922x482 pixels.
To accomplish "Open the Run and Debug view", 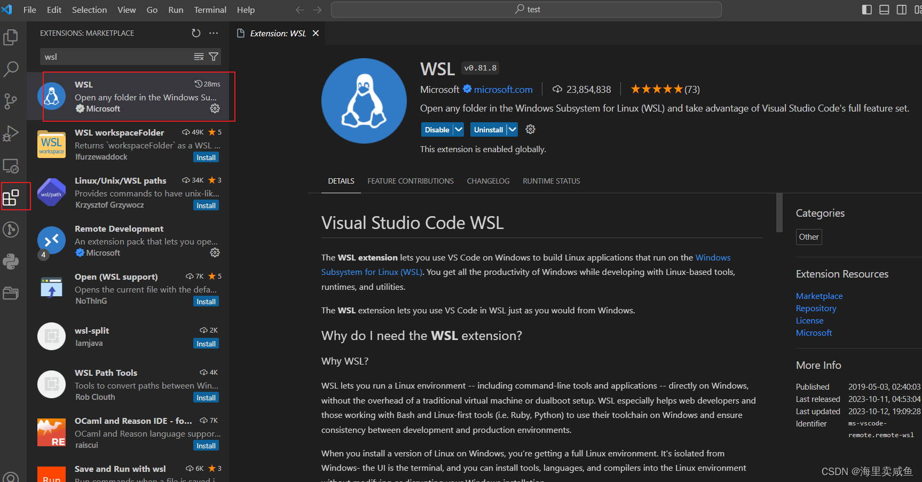I will [x=11, y=133].
